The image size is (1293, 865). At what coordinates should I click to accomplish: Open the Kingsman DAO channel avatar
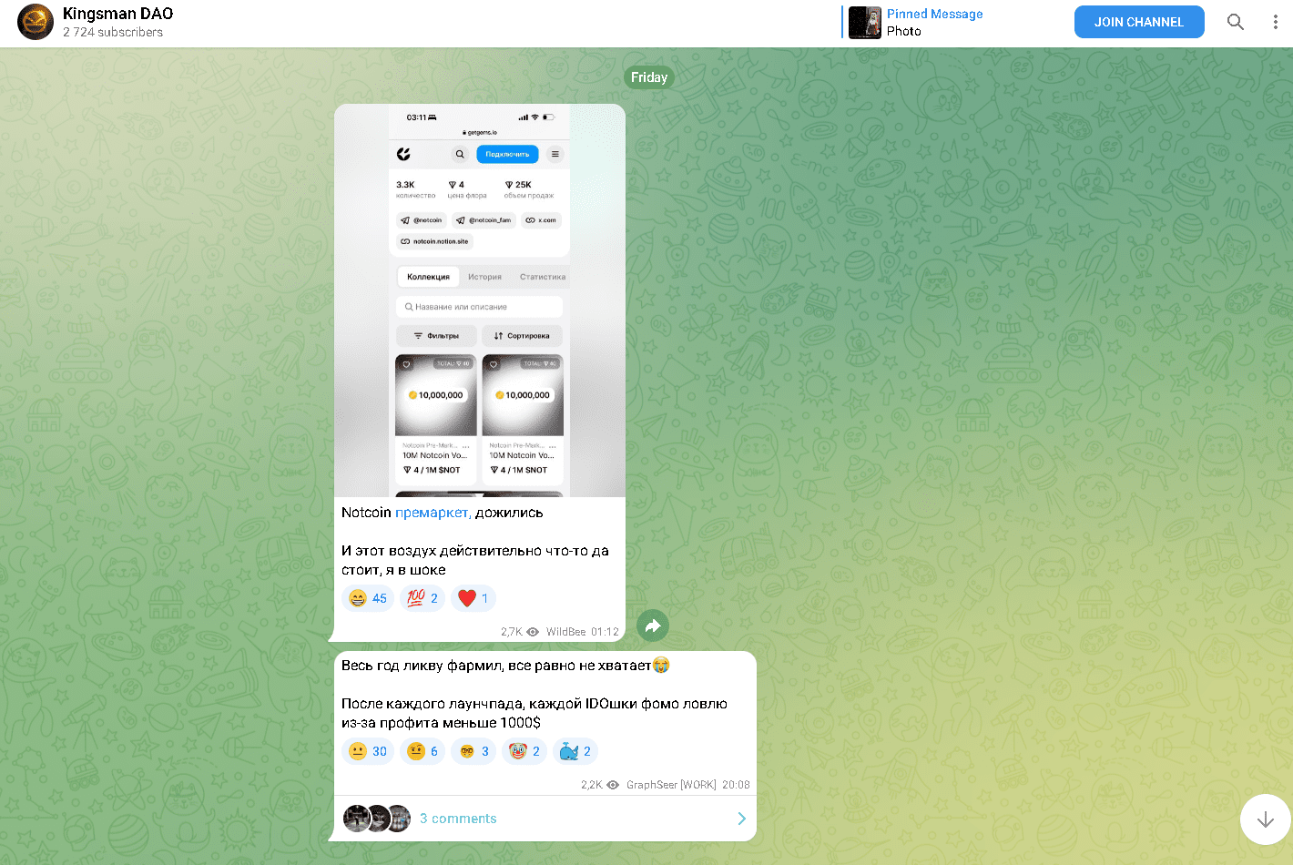coord(36,23)
